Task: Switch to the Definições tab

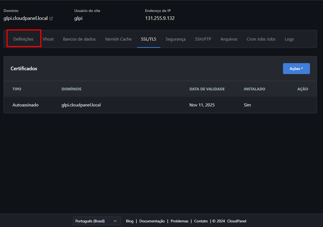Action: click(23, 39)
